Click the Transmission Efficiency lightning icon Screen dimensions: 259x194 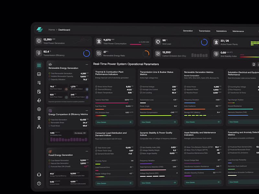tap(39, 53)
